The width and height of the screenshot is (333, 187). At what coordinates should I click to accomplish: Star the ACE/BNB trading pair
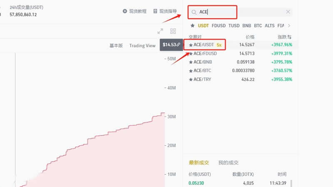pyautogui.click(x=191, y=62)
